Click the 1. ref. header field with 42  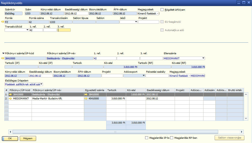coord(36,30)
